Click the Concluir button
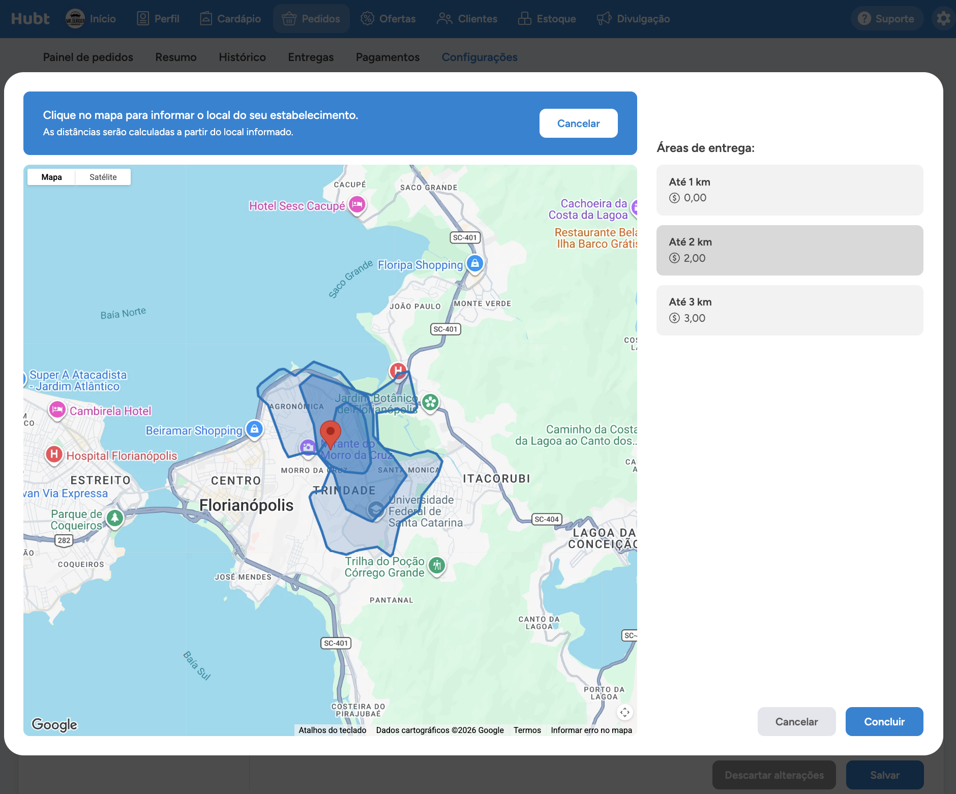This screenshot has width=956, height=794. coord(884,721)
